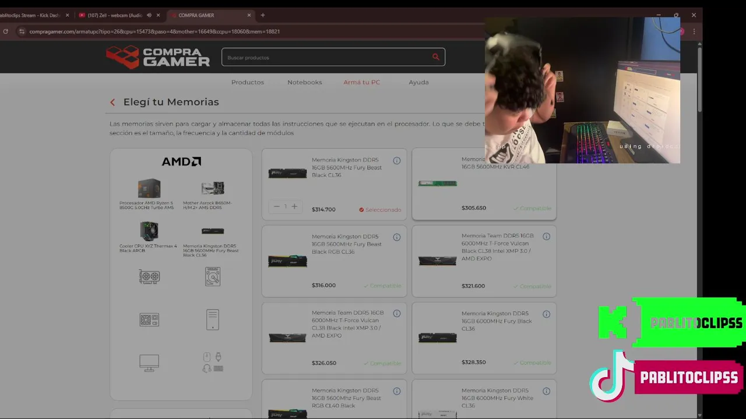Open a new browser tab
746x419 pixels.
pos(263,15)
